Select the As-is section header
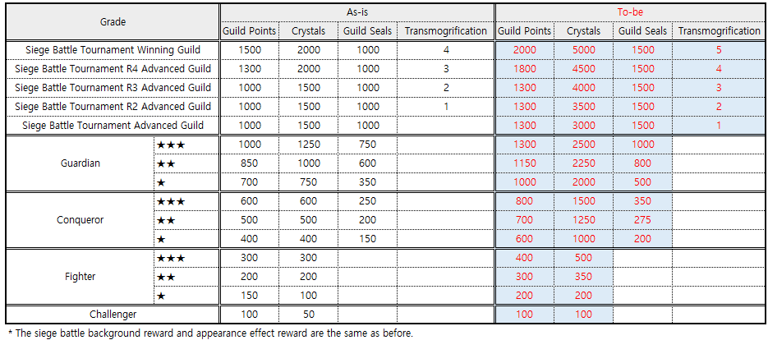 (x=356, y=12)
